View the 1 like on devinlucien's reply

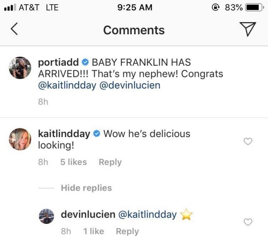(x=93, y=231)
